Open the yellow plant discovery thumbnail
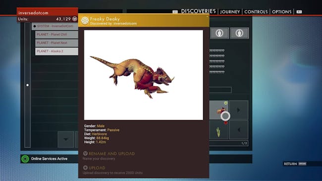Image resolution: width=322 pixels, height=181 pixels. coord(218,130)
